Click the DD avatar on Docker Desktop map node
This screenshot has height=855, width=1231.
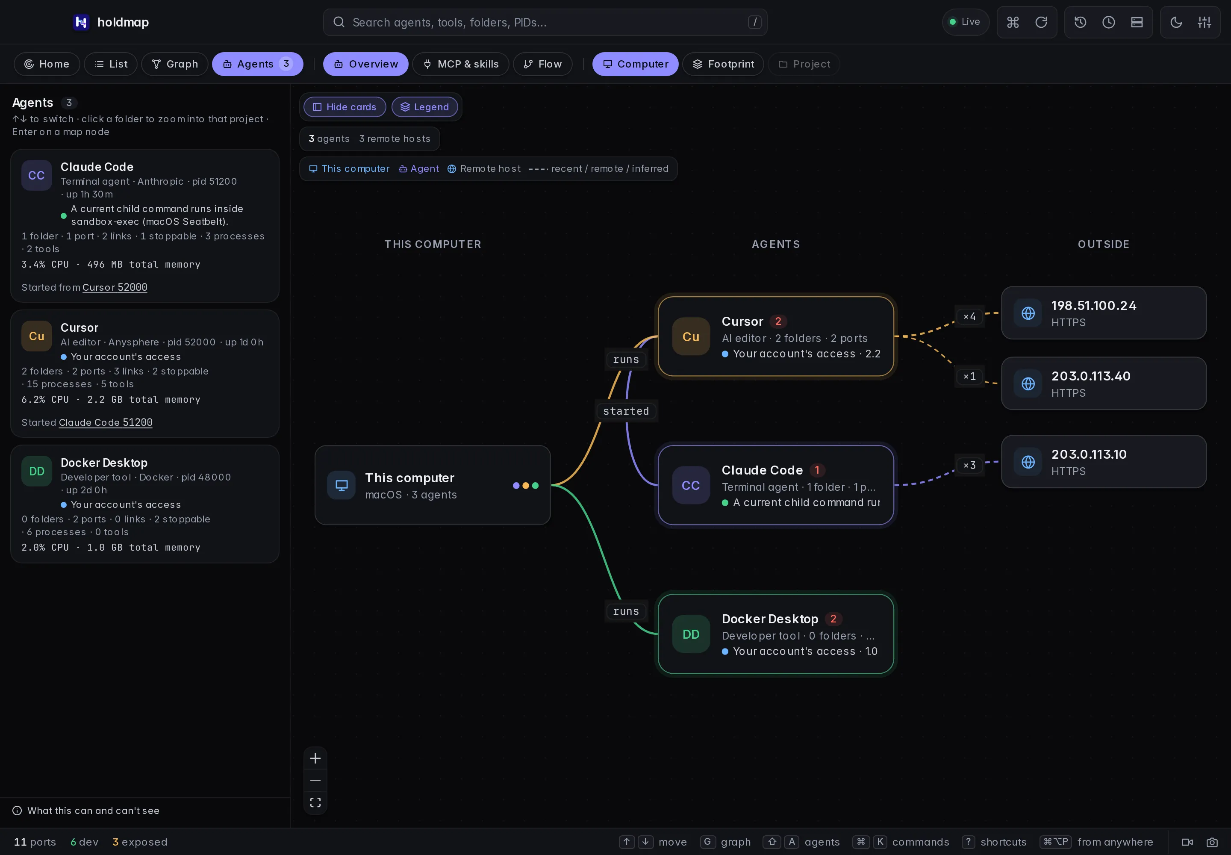pyautogui.click(x=691, y=634)
